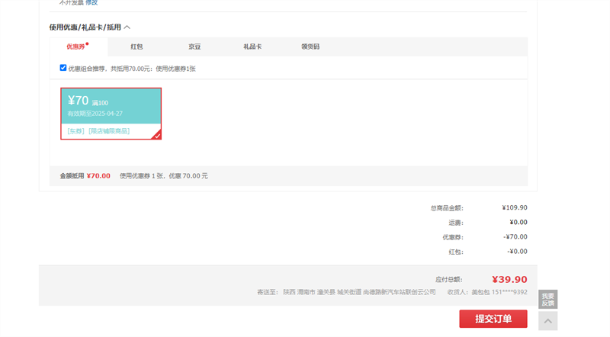Click the red selected checkmark on coupon corner
The width and height of the screenshot is (610, 337).
[x=156, y=136]
